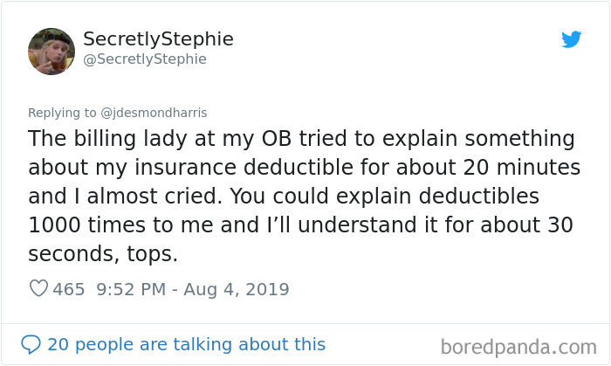Image resolution: width=611 pixels, height=366 pixels.
Task: Click the Twitter bird logo
Action: click(x=571, y=39)
